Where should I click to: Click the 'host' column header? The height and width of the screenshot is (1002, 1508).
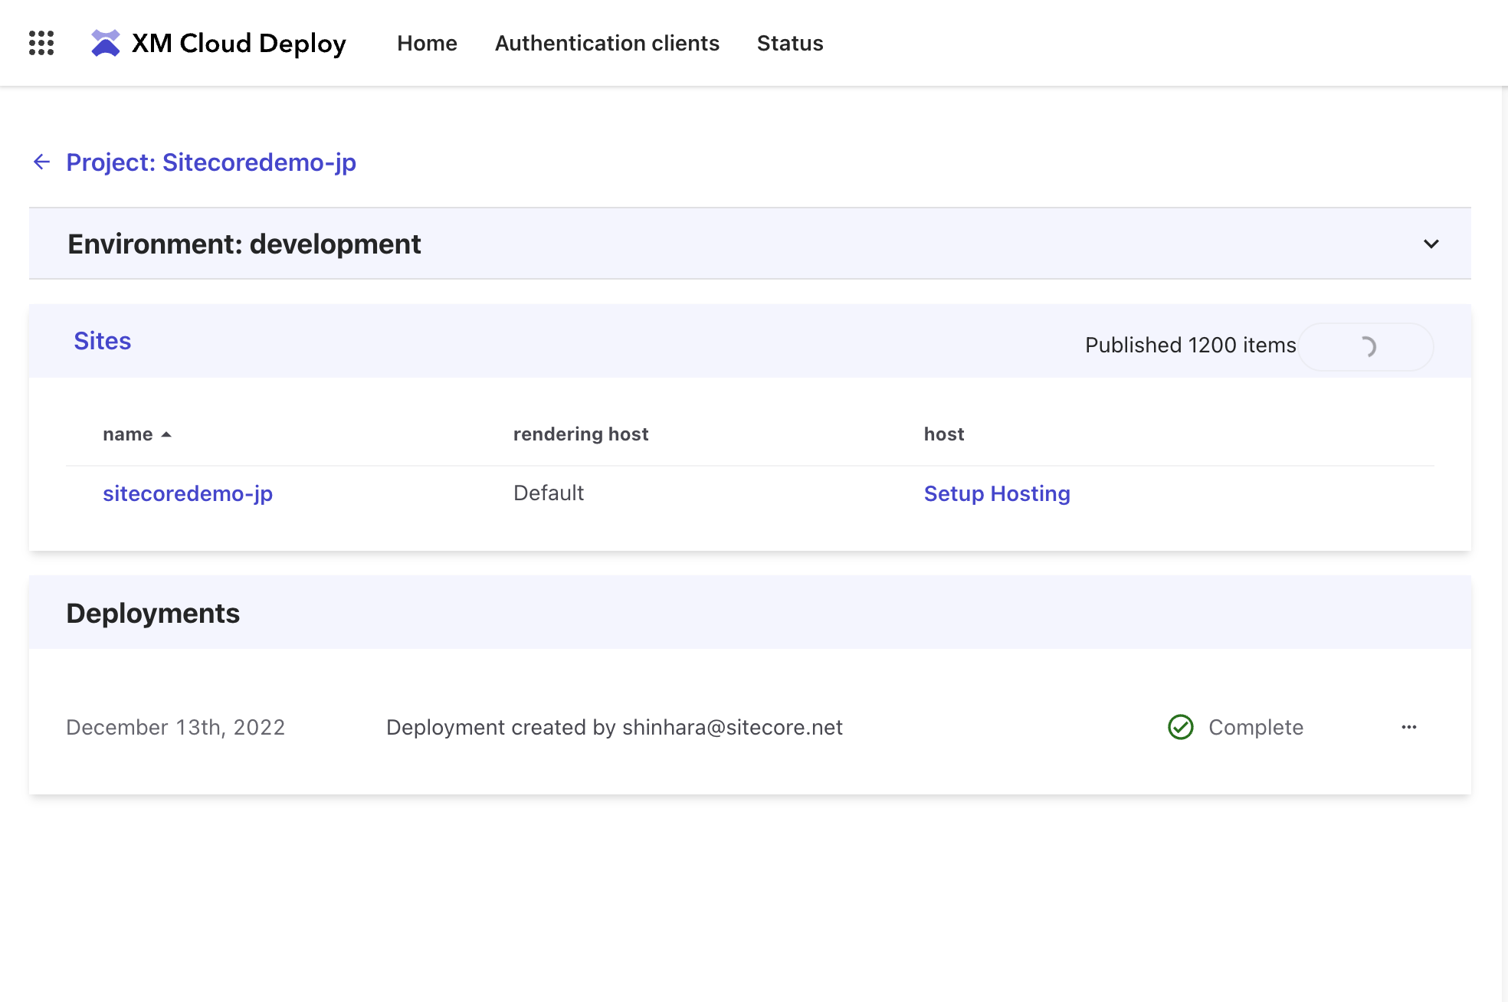pyautogui.click(x=944, y=434)
